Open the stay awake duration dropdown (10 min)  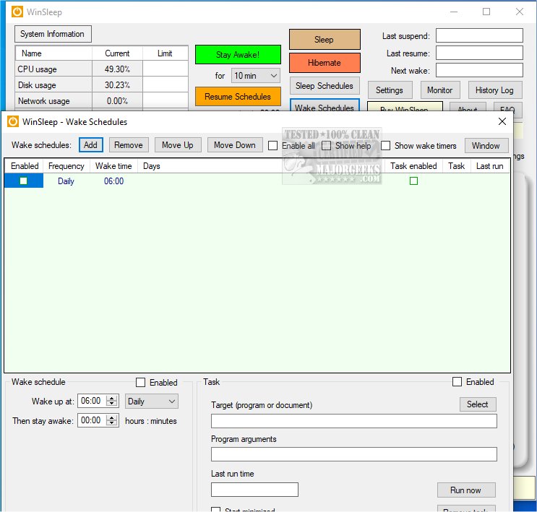click(x=255, y=76)
